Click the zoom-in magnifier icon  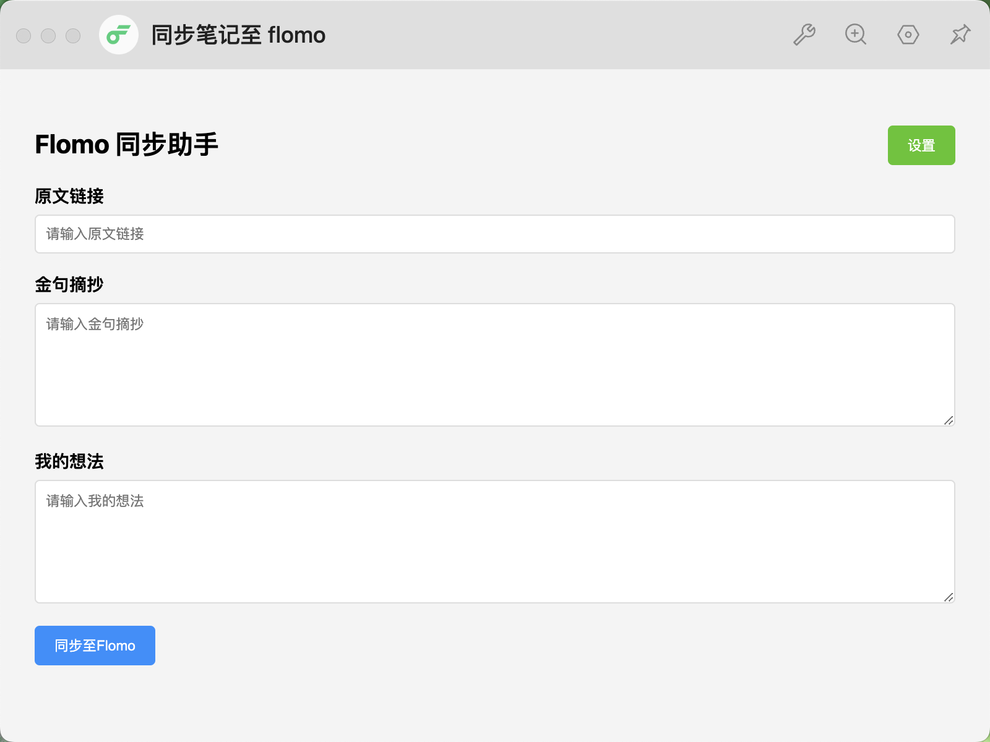coord(856,35)
